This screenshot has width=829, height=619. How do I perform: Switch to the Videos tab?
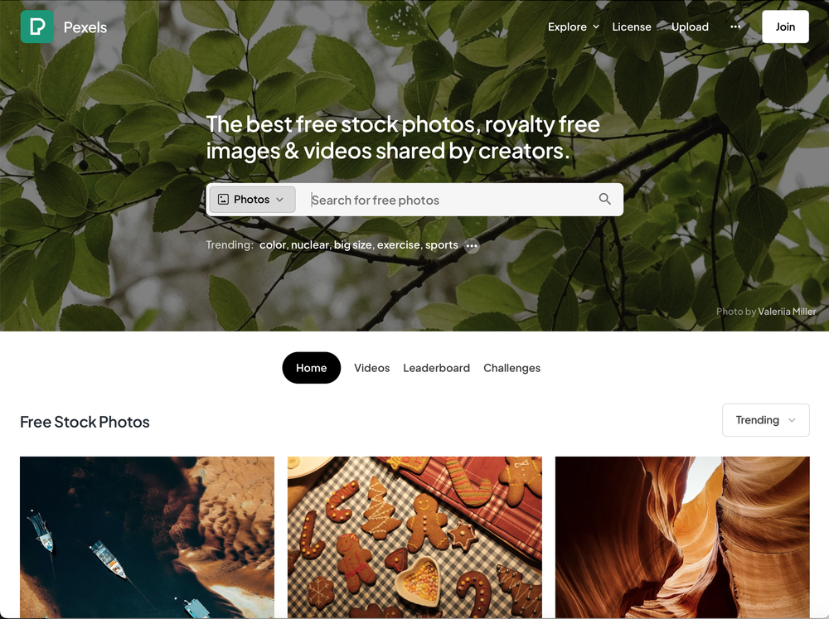coord(371,367)
